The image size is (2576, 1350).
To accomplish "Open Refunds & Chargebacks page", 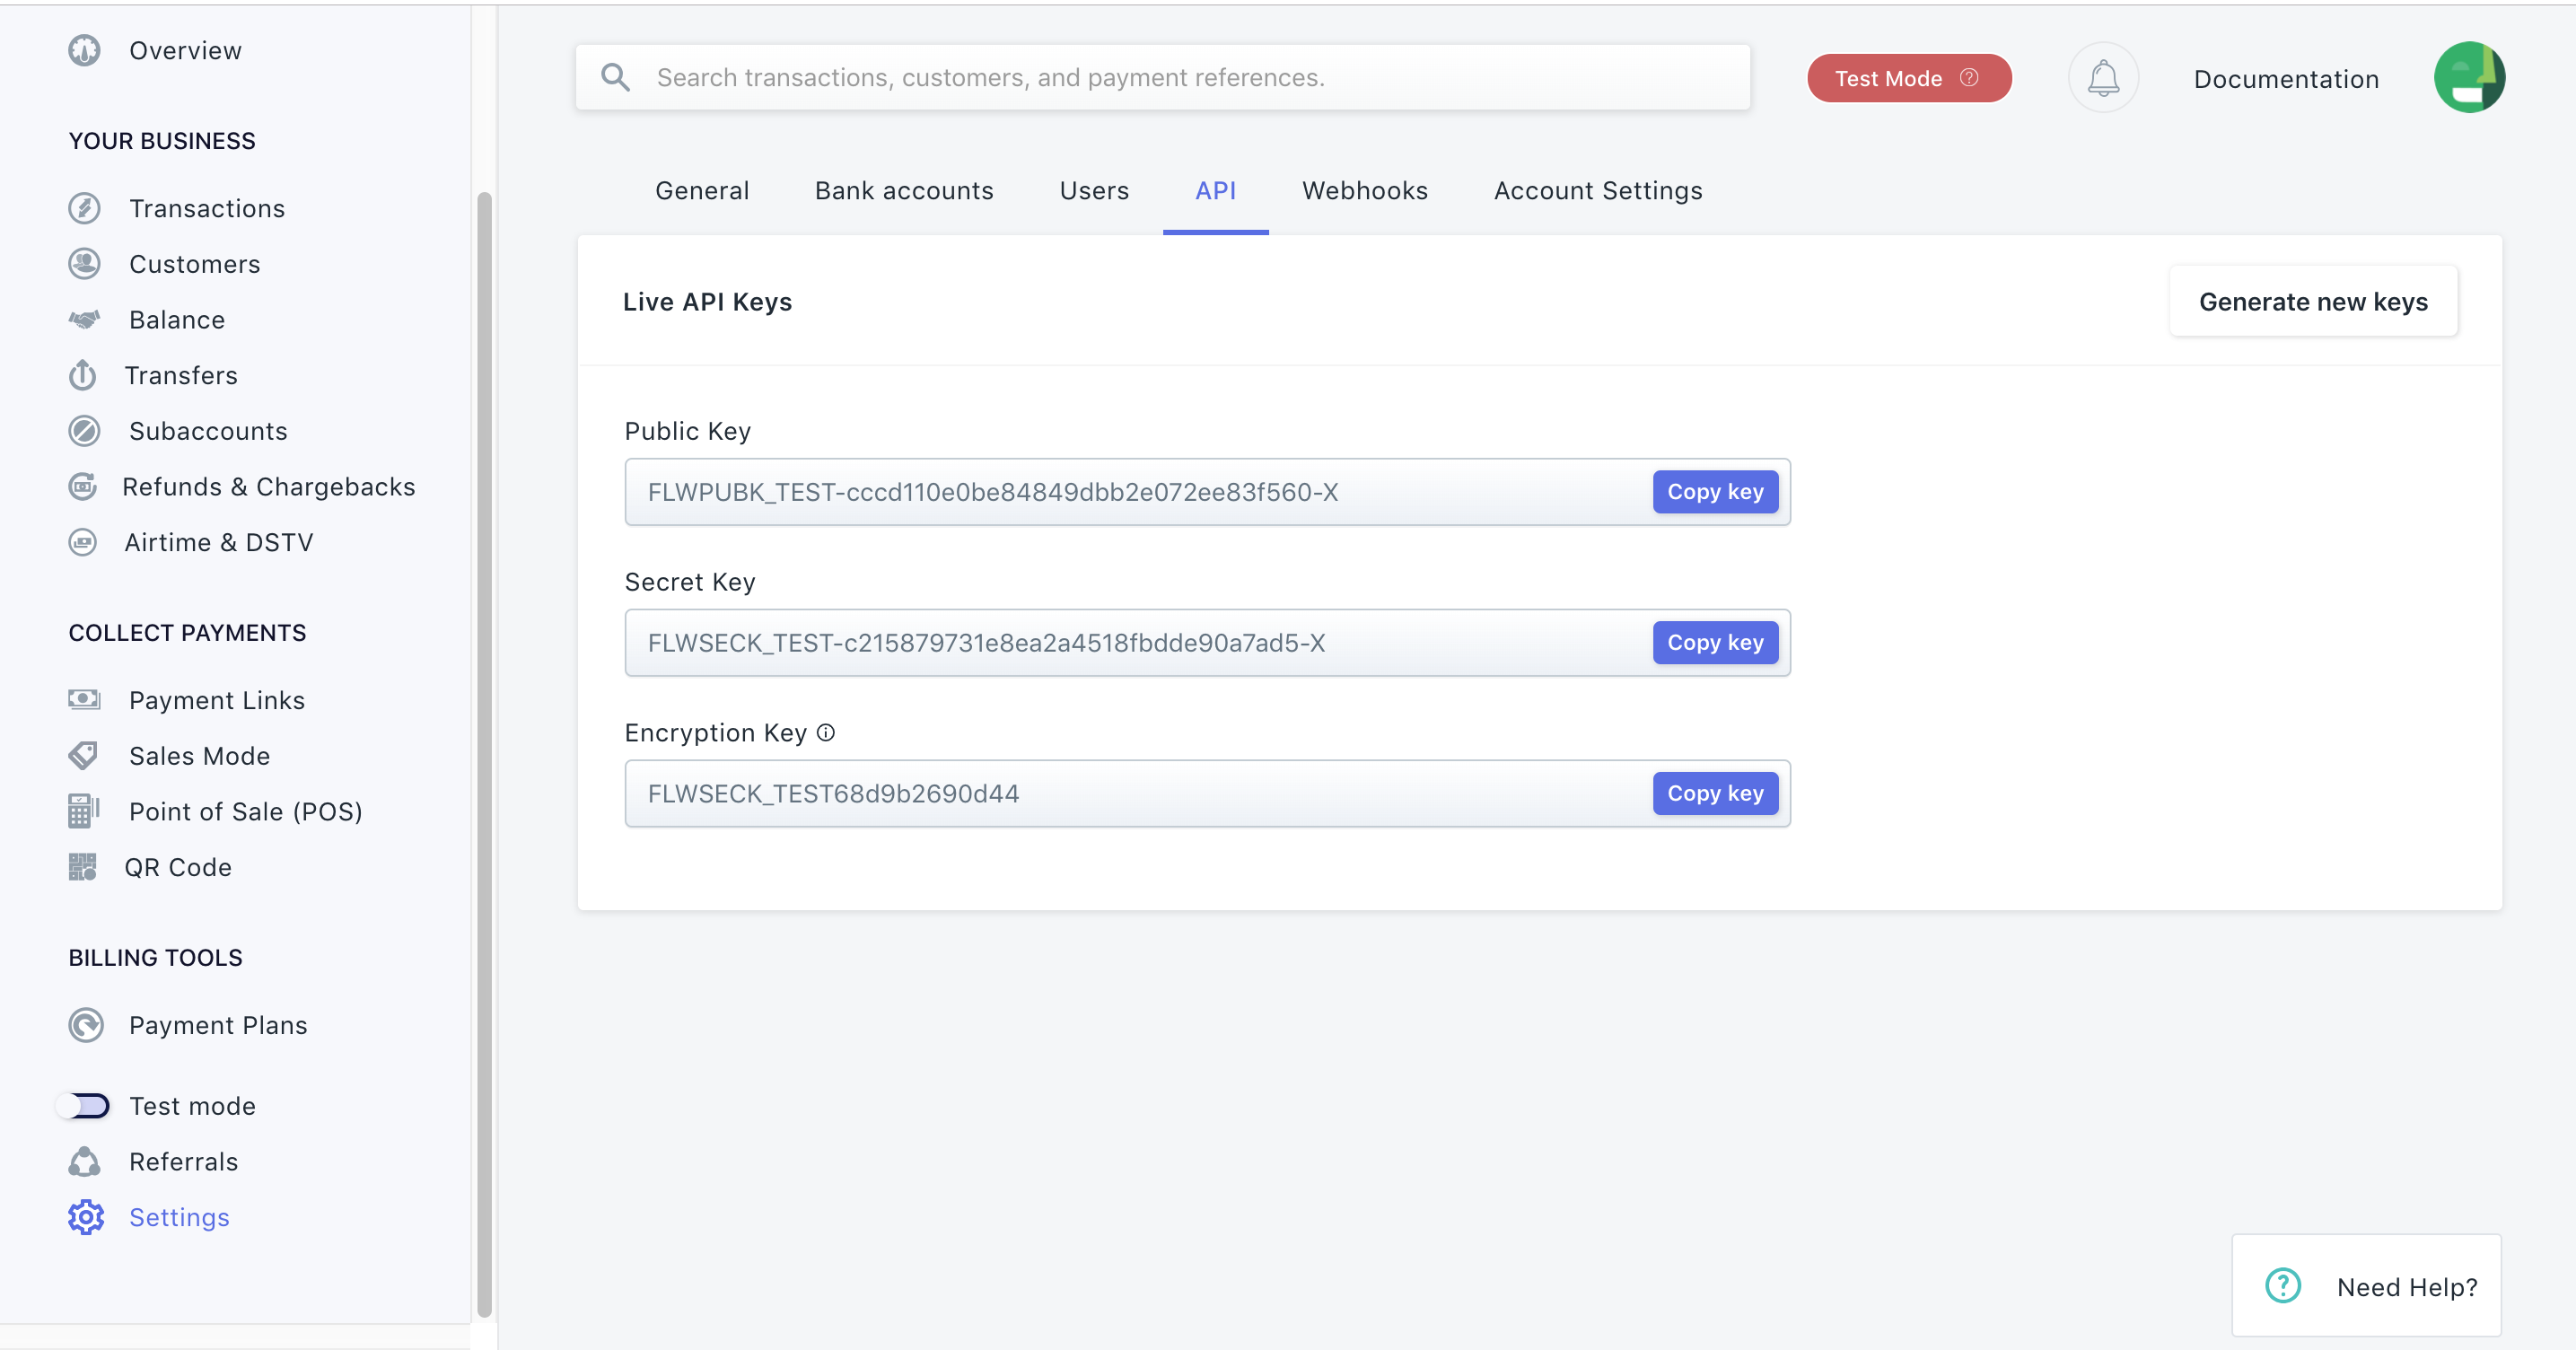I will [268, 487].
